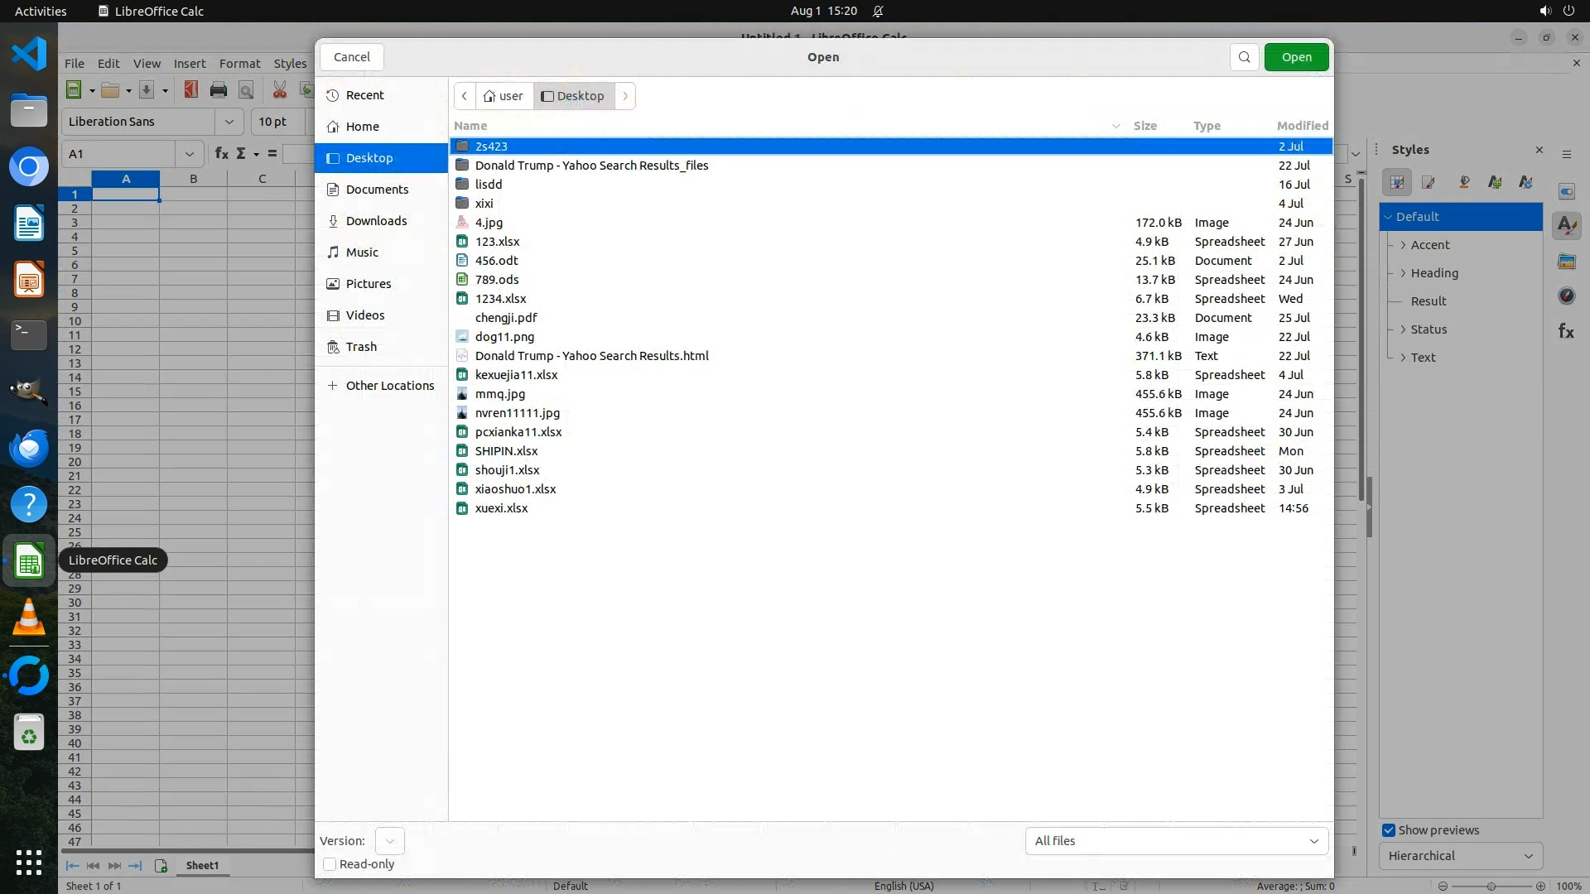Expand the Heading style tree item
This screenshot has width=1590, height=894.
point(1403,273)
